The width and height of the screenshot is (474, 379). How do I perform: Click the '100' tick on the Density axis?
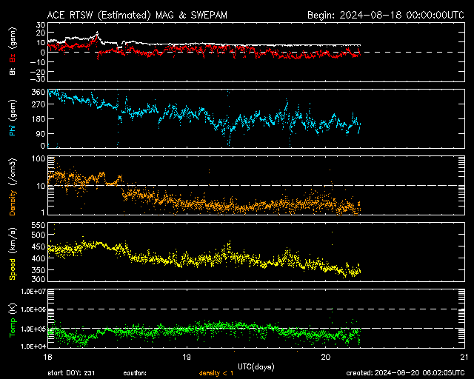tap(39, 158)
